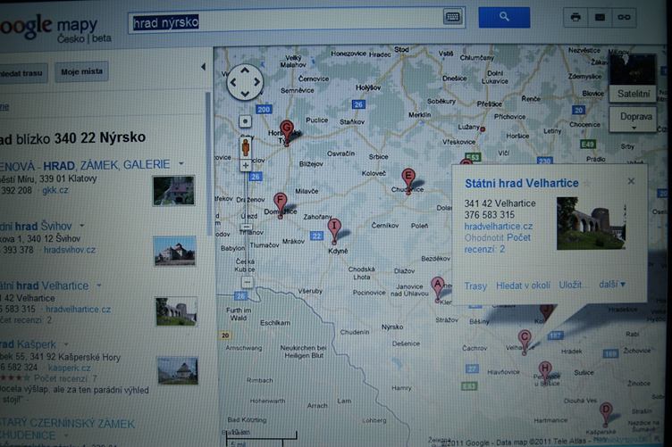Viewport: 672px width, 447px height.
Task: Open the HRAD, ZÁMEK, GALERIE result title
Action: click(85, 165)
